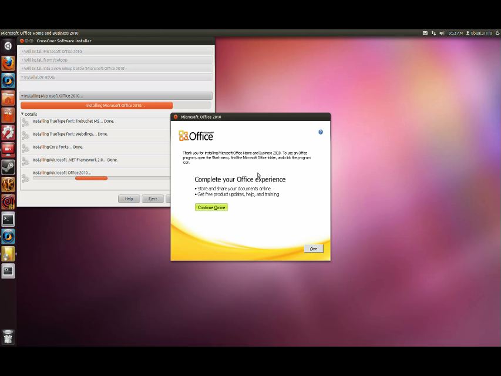
Task: Click the red spiral launcher icon
Action: (x=8, y=202)
